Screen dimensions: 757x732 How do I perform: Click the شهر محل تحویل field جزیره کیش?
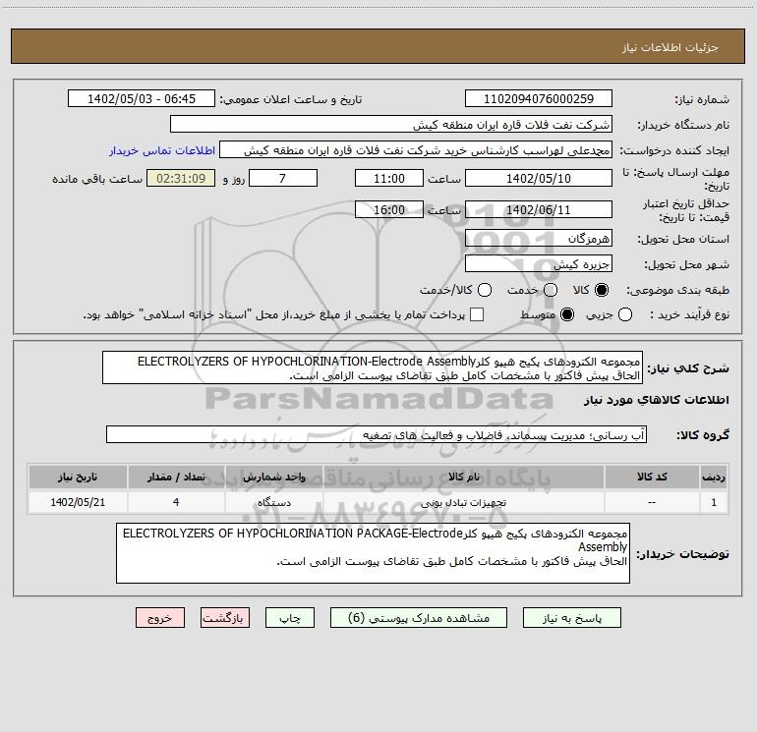tap(539, 263)
